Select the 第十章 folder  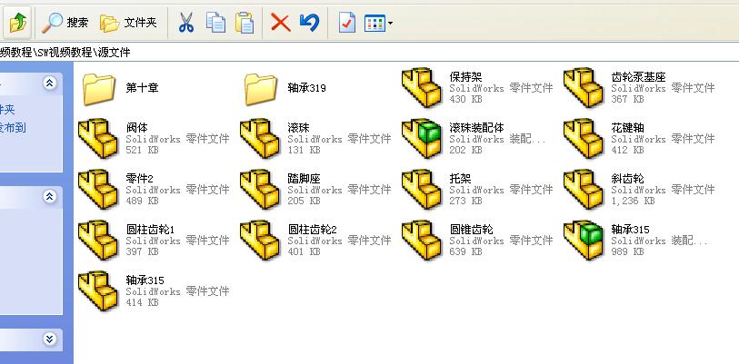[x=121, y=88]
